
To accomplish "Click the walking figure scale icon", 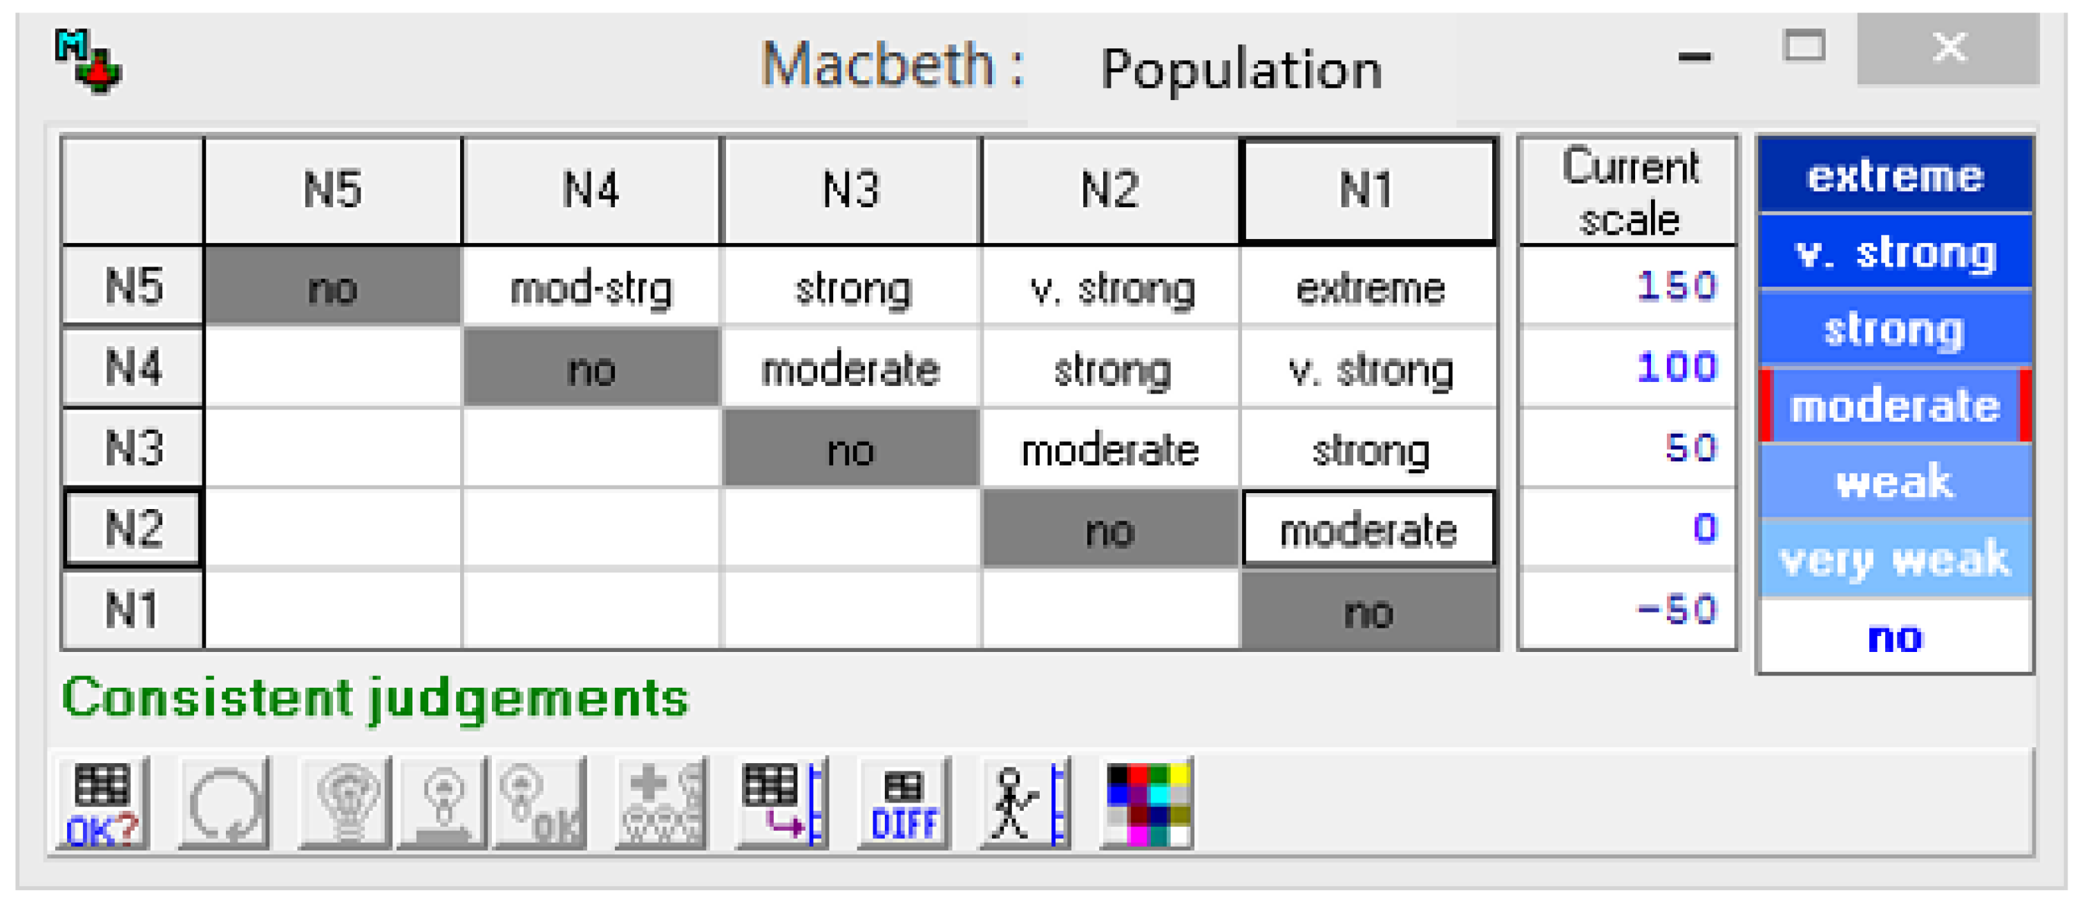I will point(1025,805).
